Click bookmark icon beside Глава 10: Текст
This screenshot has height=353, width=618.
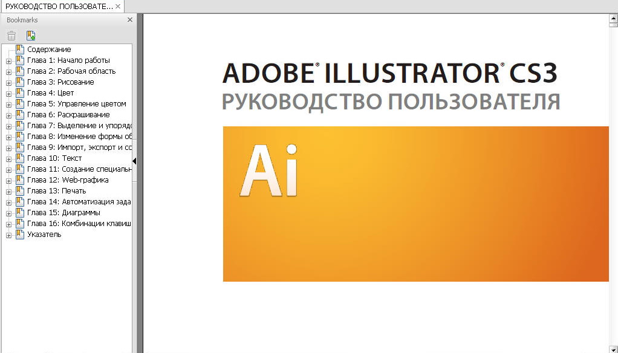[20, 158]
